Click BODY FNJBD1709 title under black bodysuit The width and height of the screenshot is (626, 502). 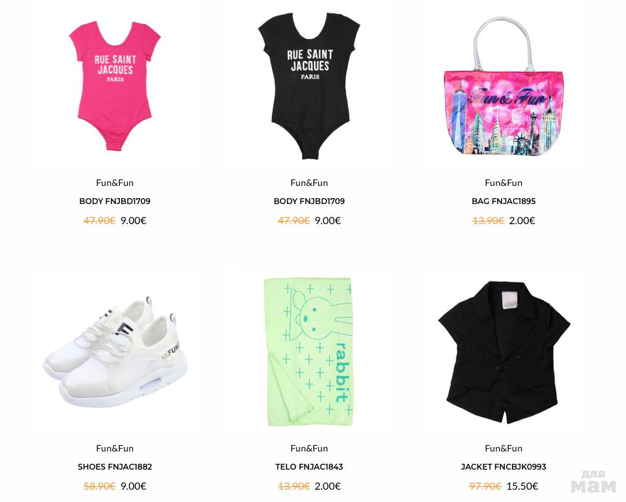[x=309, y=201]
